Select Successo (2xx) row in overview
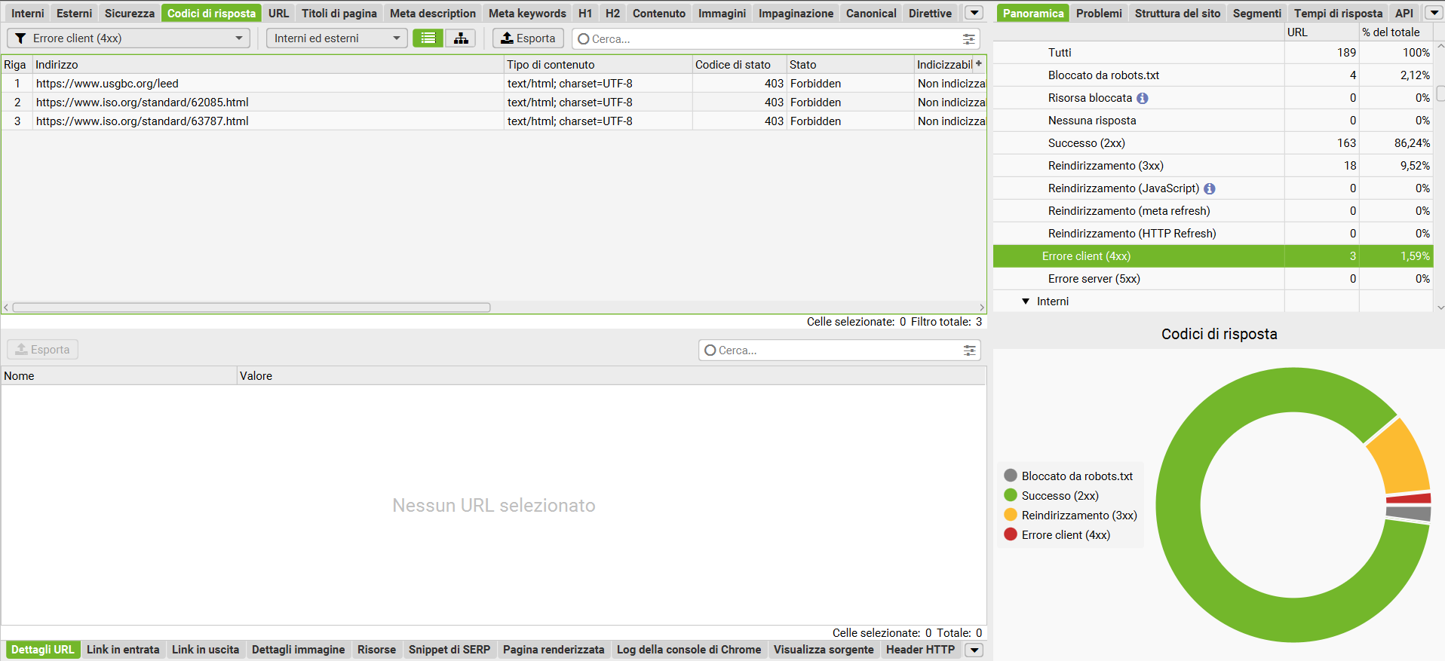This screenshot has width=1445, height=661. [1213, 143]
